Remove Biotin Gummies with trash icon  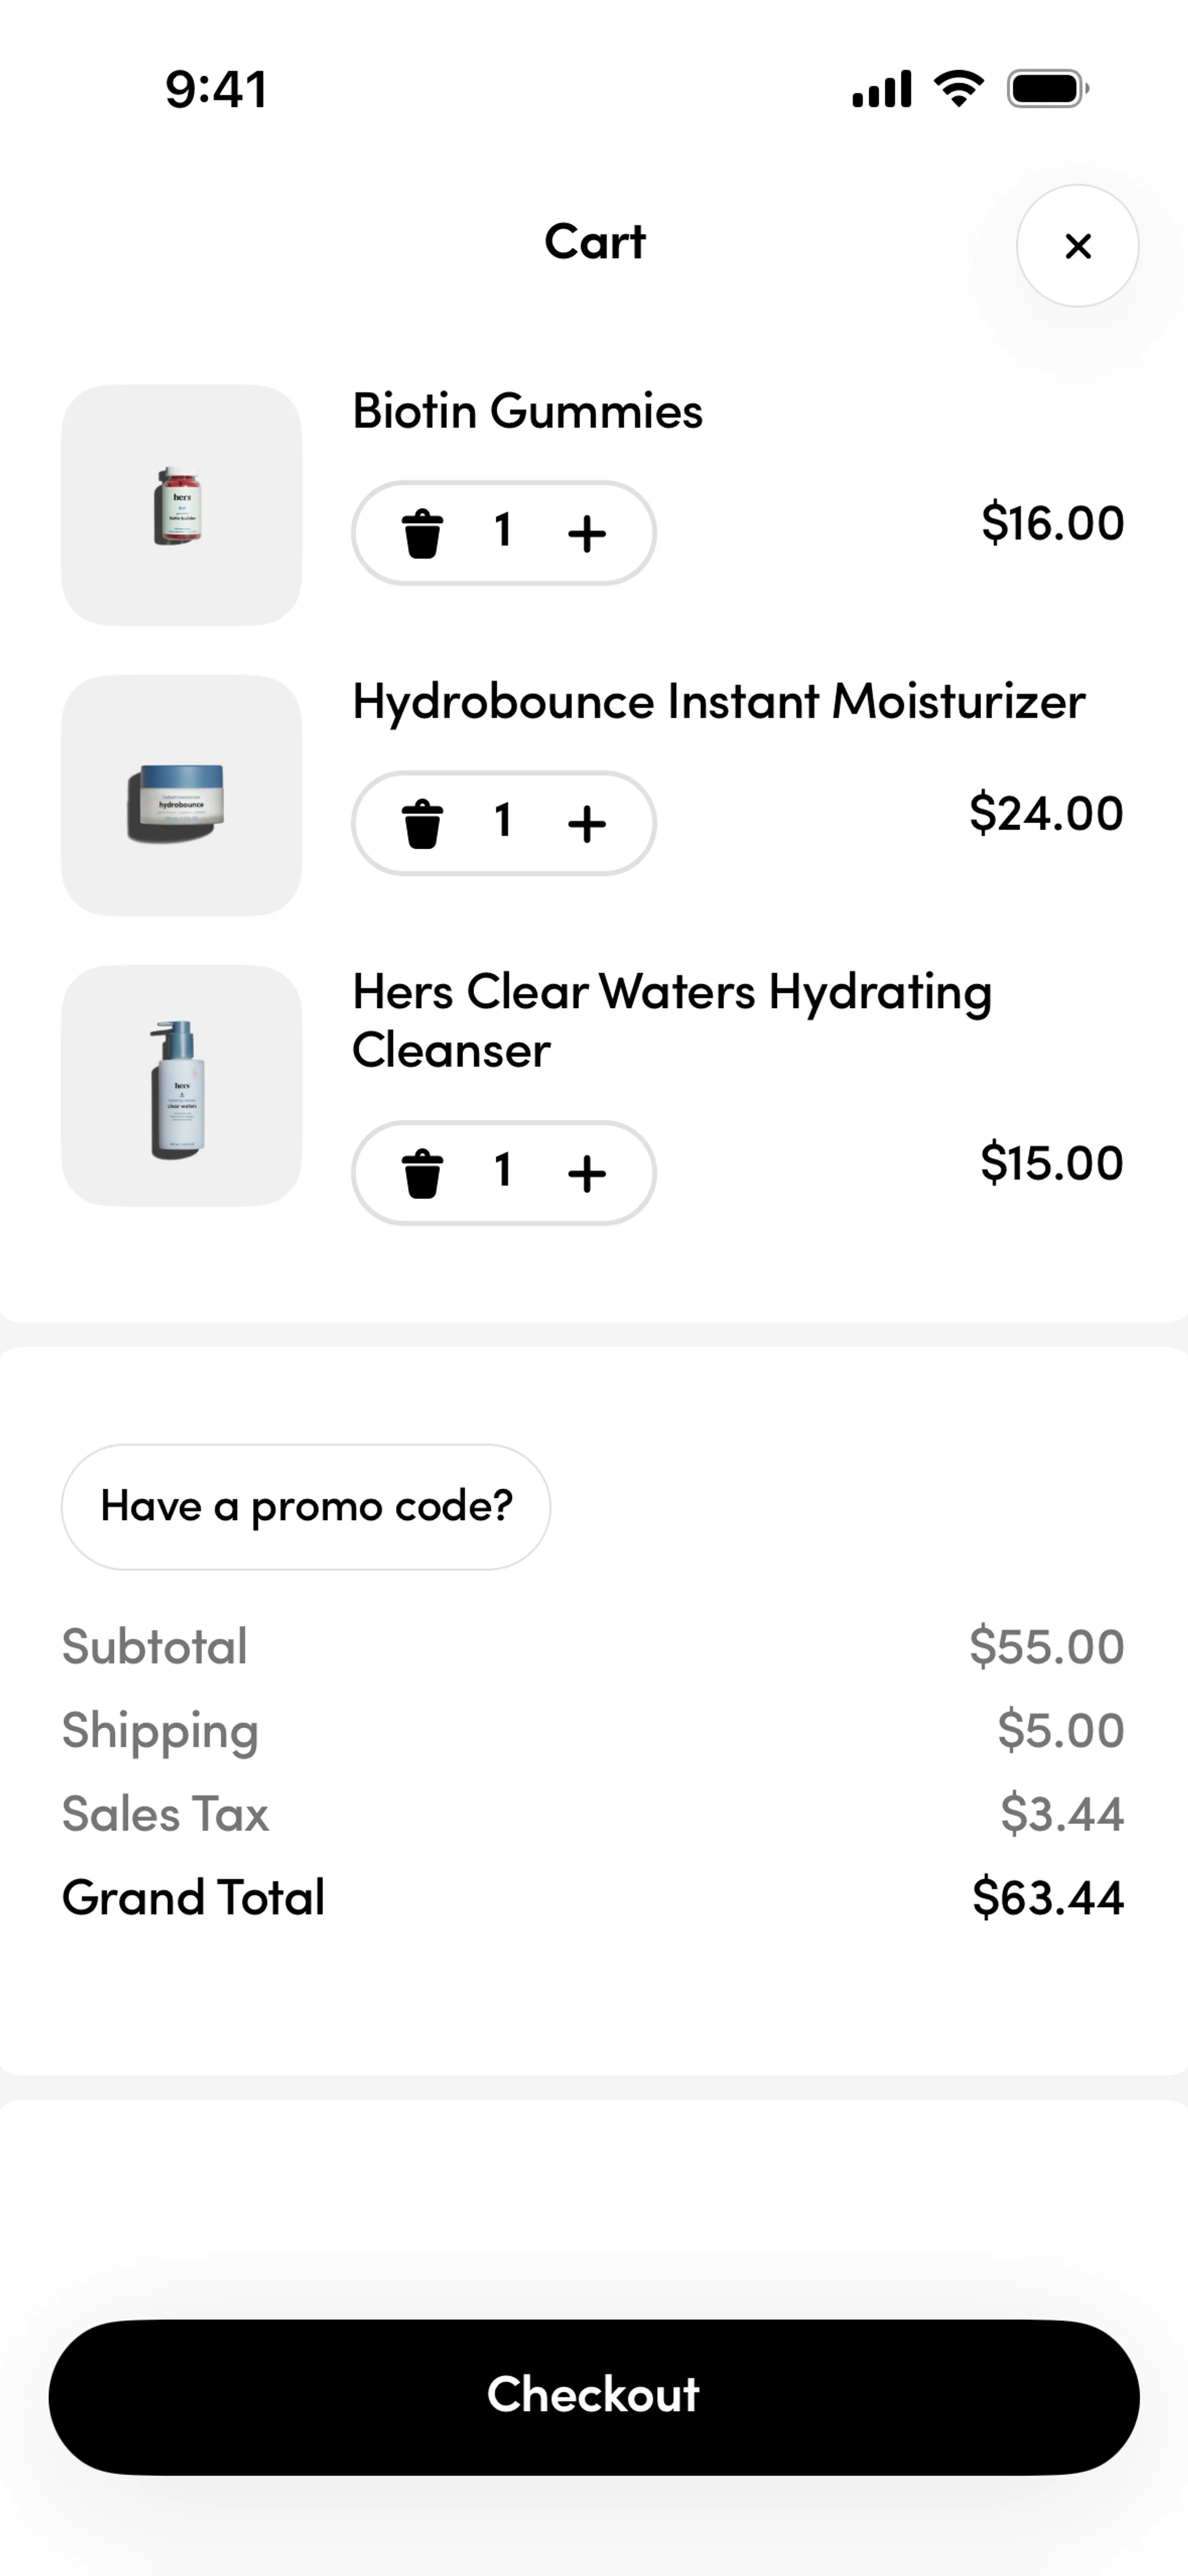pos(422,533)
